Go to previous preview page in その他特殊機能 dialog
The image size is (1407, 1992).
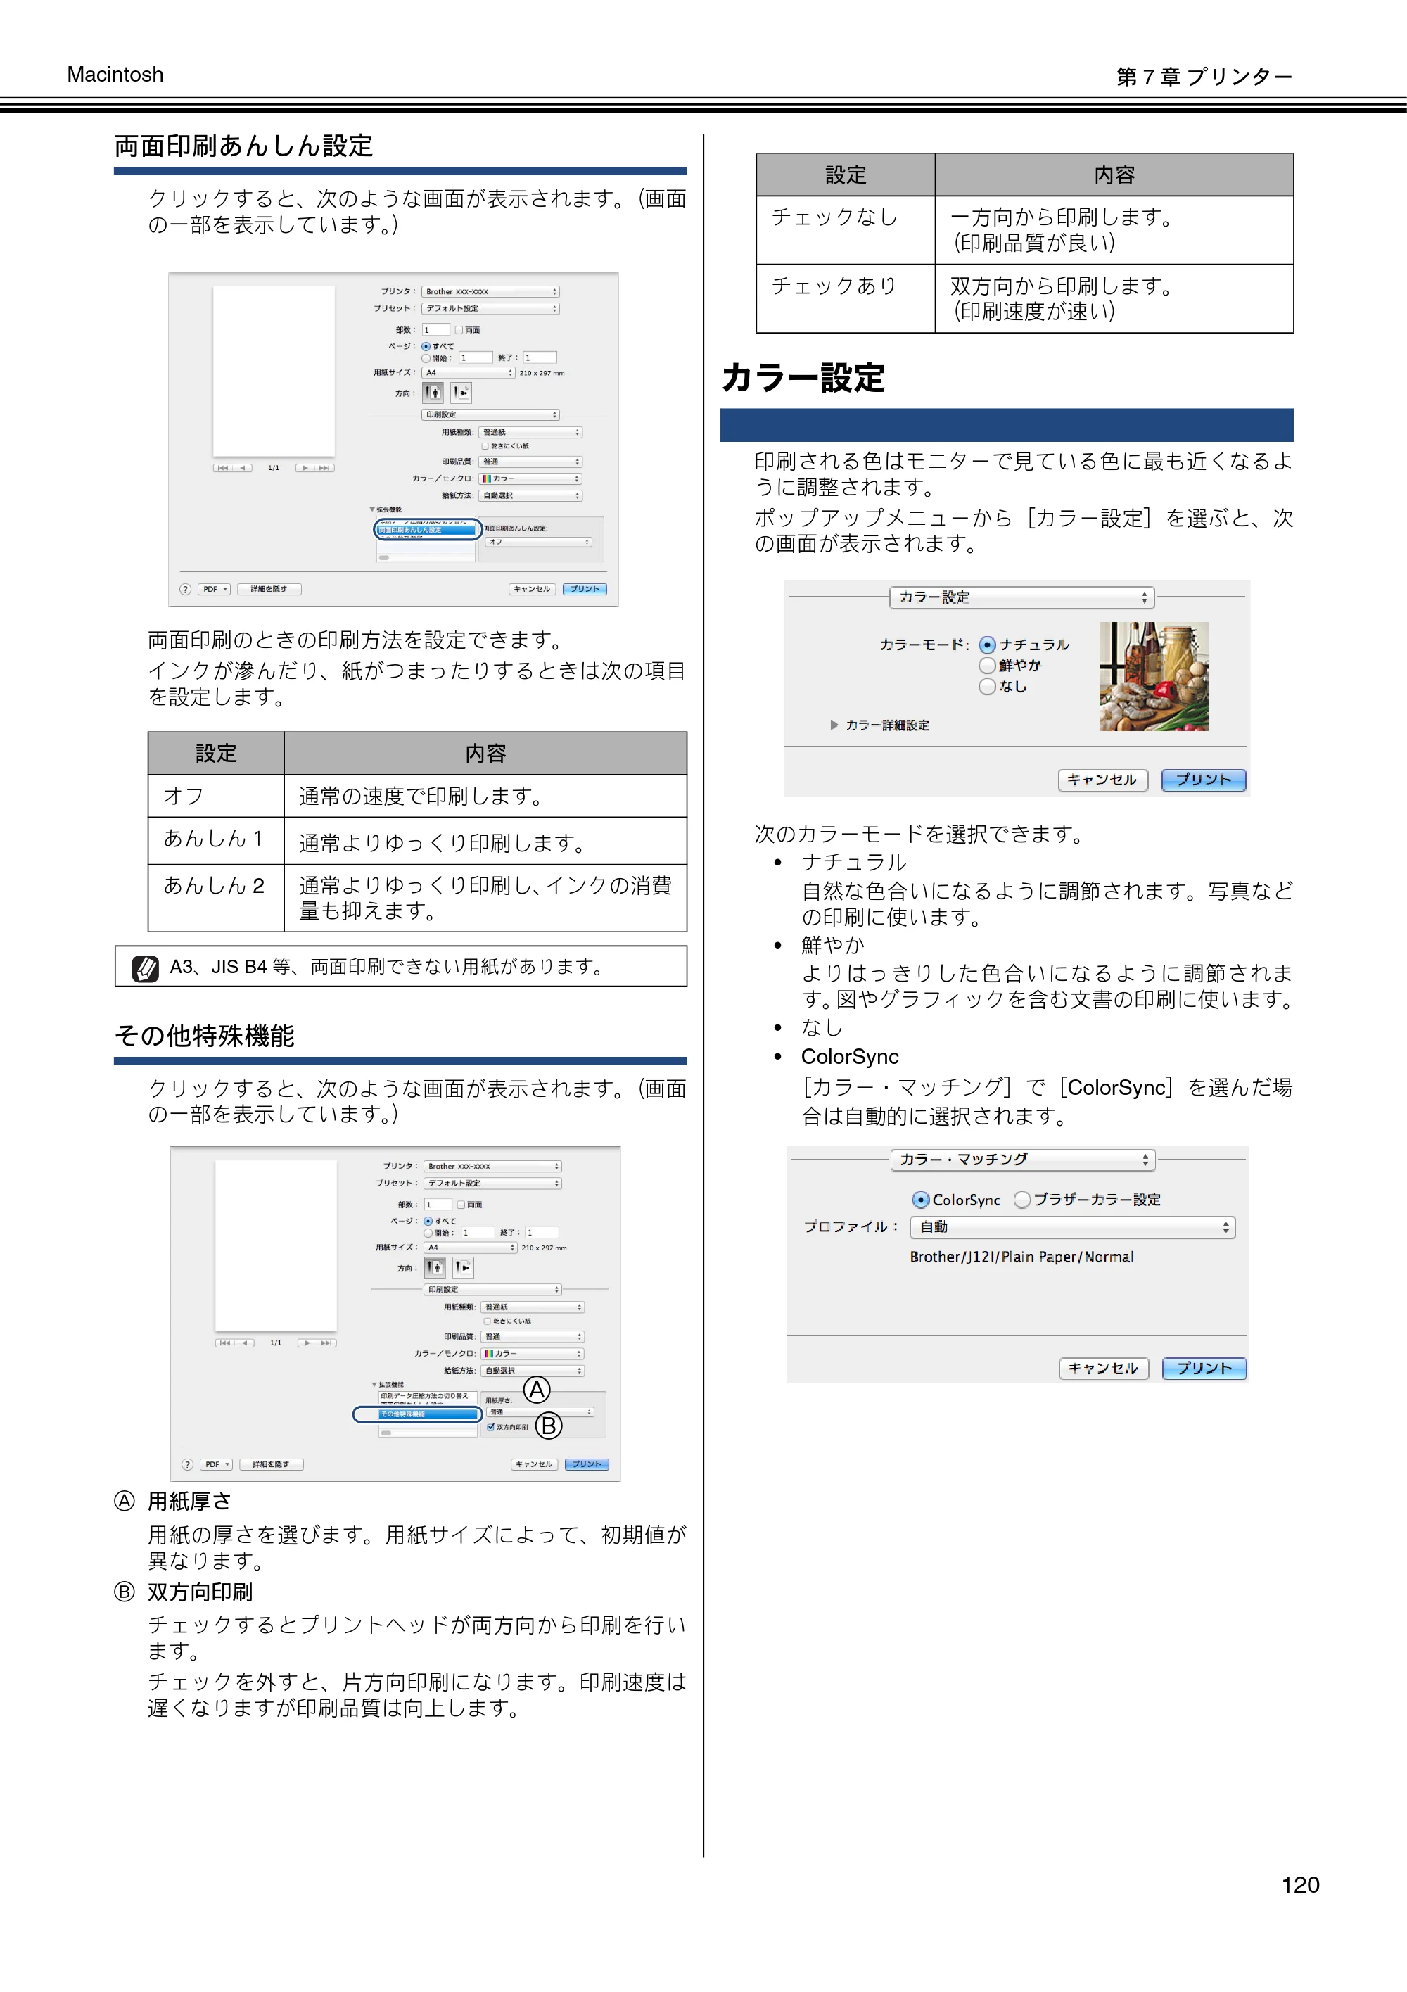tap(246, 1343)
